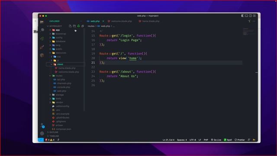The image size is (277, 156).
Task: Click the Prettier status bar item
Action: [x=239, y=140]
